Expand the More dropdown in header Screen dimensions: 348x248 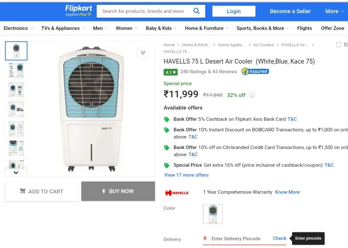(x=334, y=11)
